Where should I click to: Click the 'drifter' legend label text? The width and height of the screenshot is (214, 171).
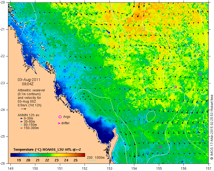click(x=65, y=123)
